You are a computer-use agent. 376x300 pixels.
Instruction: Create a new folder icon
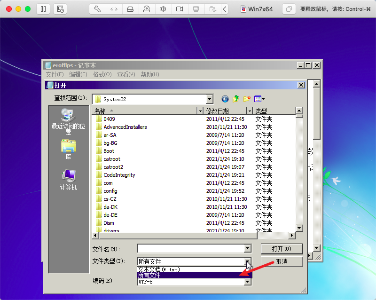click(247, 99)
